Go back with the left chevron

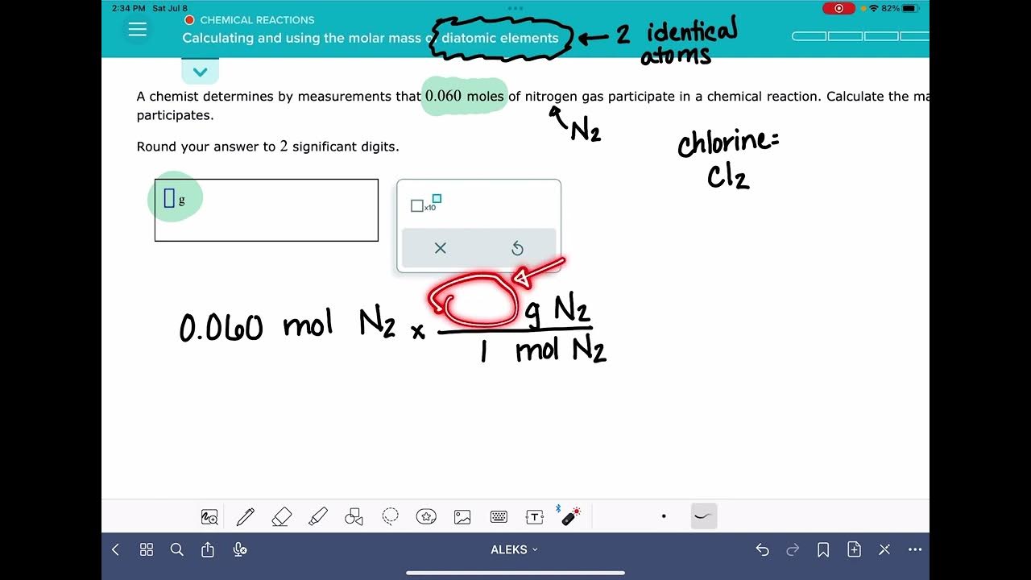click(x=115, y=549)
